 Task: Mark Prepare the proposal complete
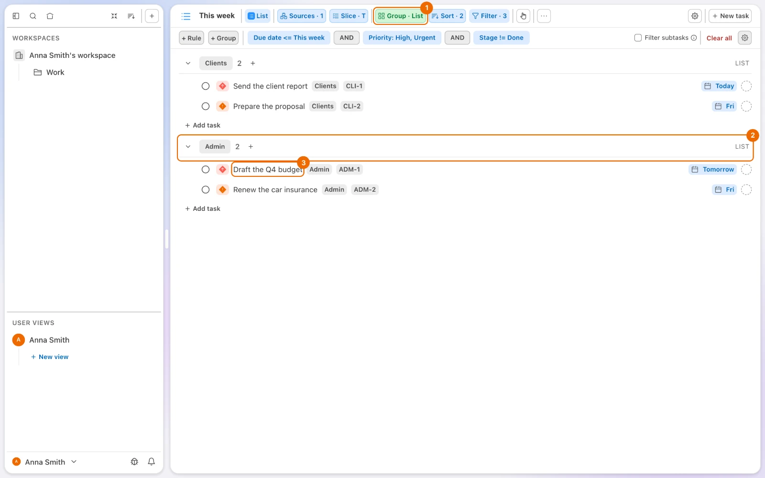pos(206,106)
